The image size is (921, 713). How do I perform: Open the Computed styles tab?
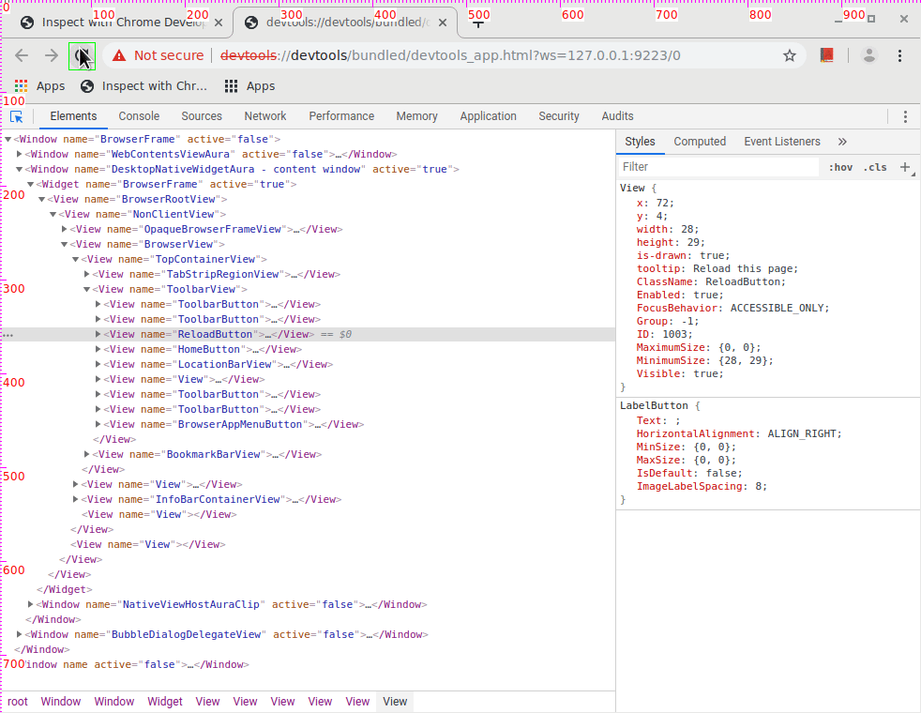pos(700,142)
